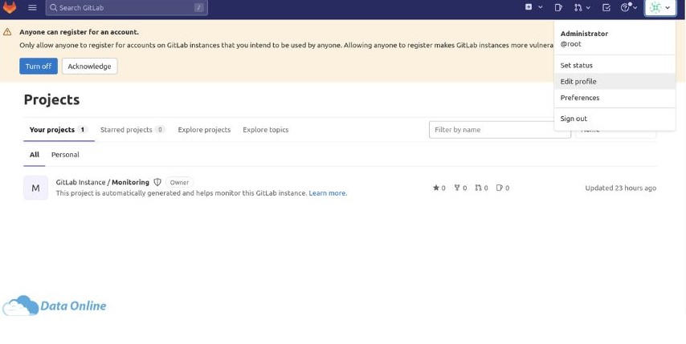Click the search magnifier icon
The image size is (686, 344).
coord(53,7)
